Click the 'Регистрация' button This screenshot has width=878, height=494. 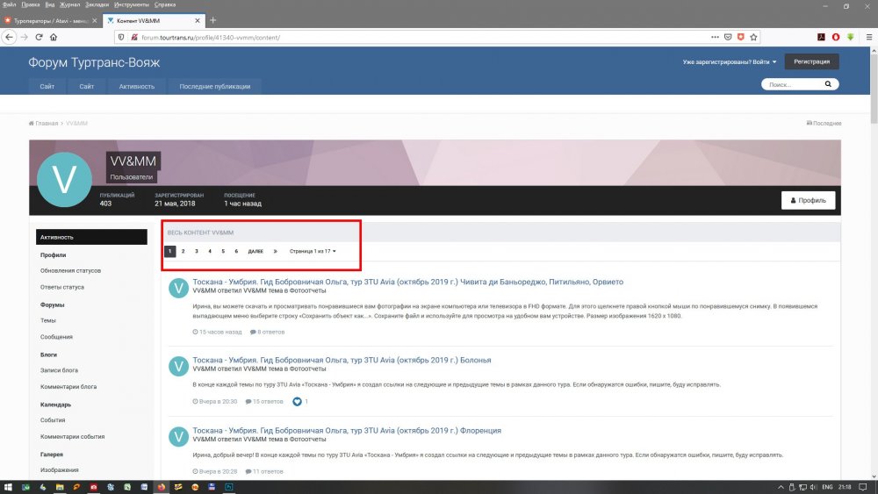point(812,61)
